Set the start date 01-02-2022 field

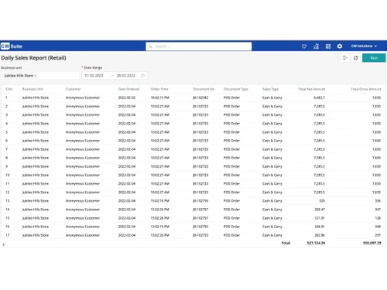click(x=94, y=76)
